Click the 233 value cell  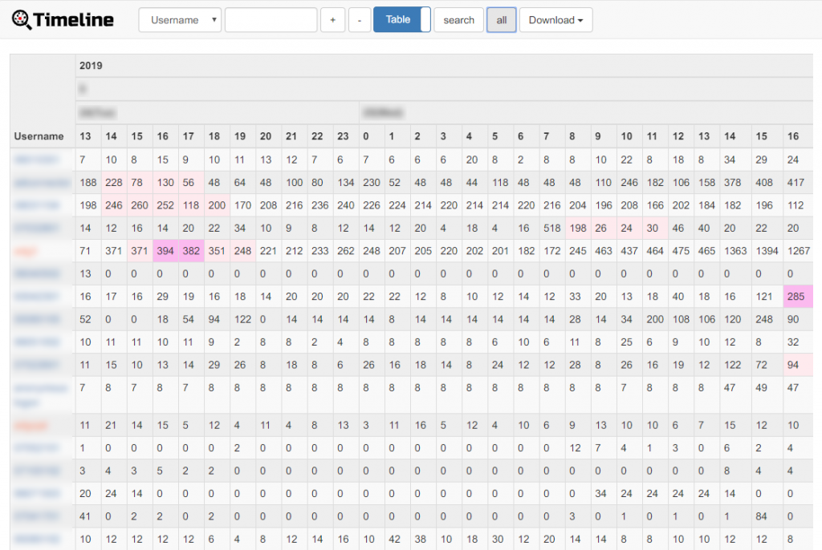click(319, 251)
